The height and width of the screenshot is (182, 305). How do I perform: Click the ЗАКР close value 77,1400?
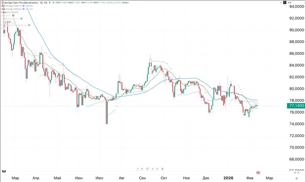[101, 2]
